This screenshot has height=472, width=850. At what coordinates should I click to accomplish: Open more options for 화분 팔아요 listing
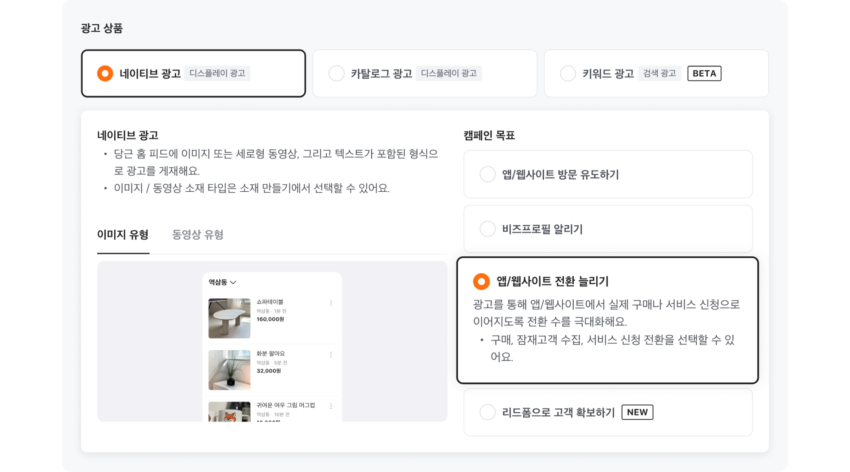point(331,355)
